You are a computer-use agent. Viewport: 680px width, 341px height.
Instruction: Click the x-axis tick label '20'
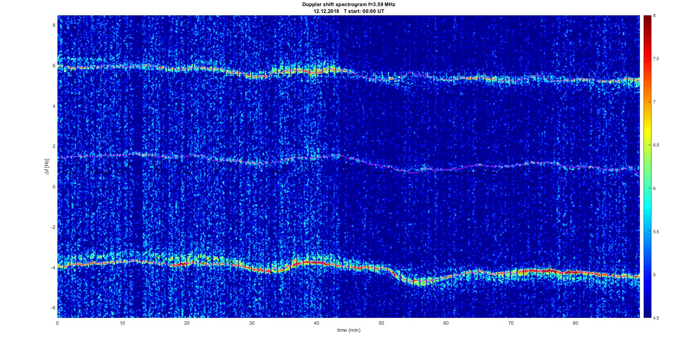187,323
